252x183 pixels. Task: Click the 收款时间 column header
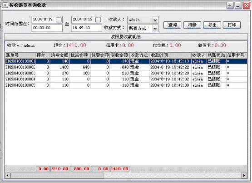click(x=171, y=55)
